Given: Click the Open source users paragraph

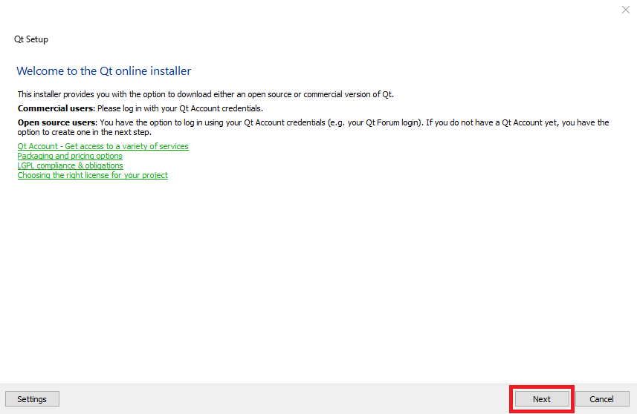Looking at the screenshot, I should pyautogui.click(x=313, y=128).
